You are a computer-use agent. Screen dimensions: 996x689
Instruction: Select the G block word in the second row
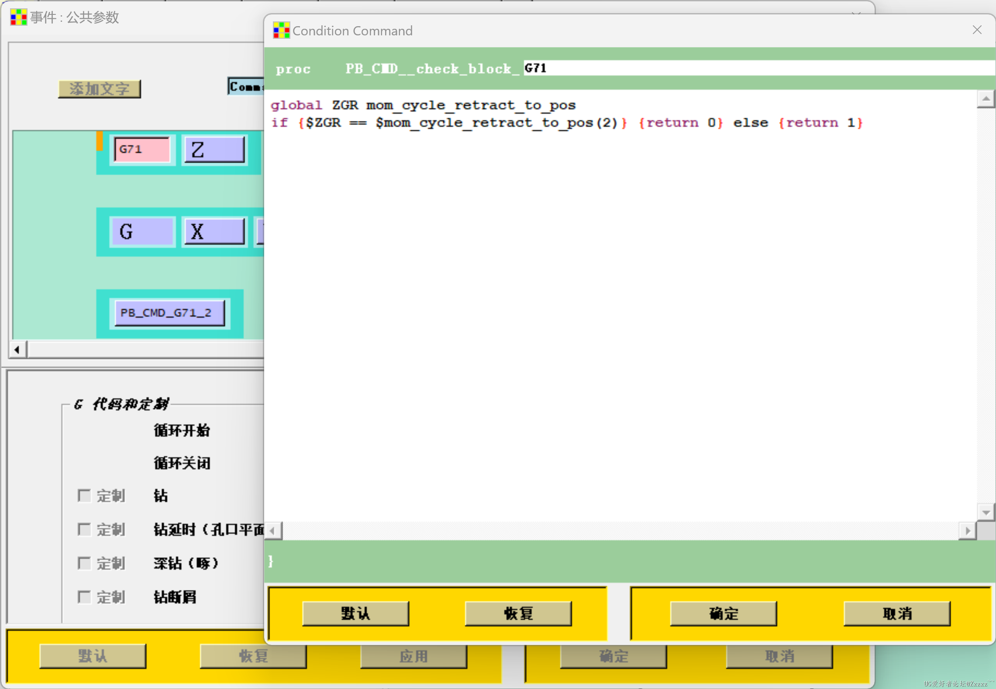click(142, 232)
